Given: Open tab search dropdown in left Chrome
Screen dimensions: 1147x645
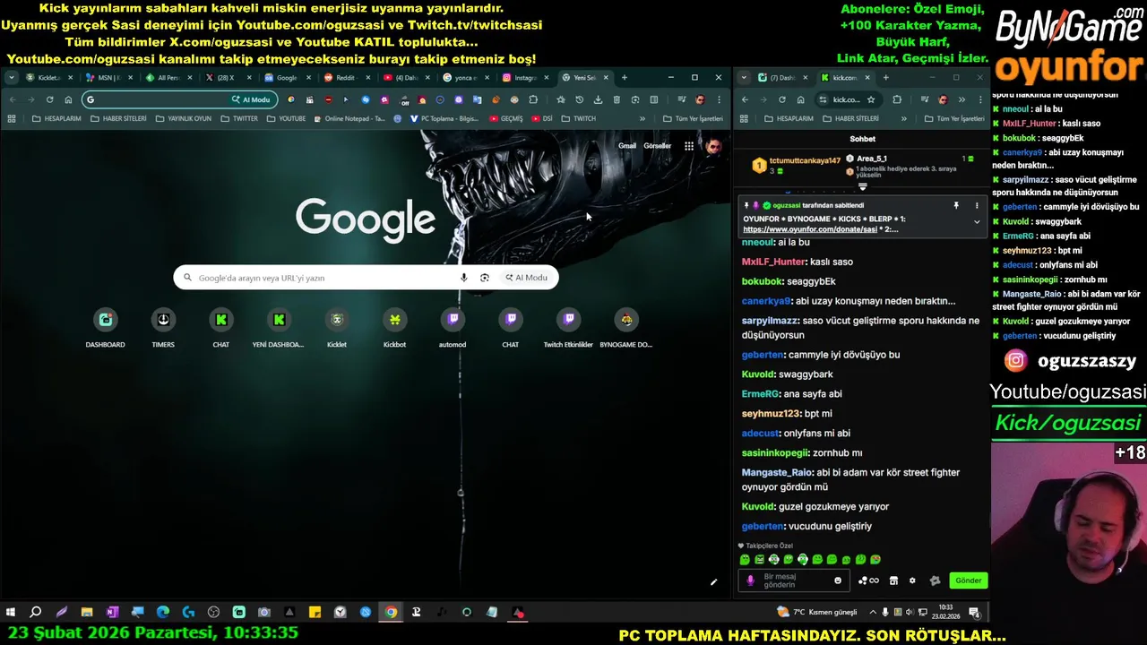Looking at the screenshot, I should pos(11,78).
